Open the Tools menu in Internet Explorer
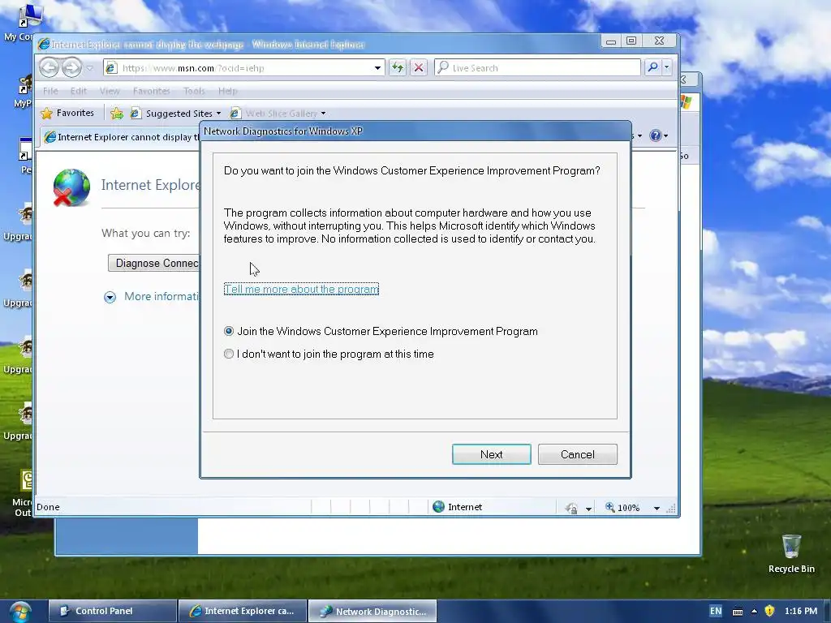This screenshot has width=831, height=623. pyautogui.click(x=194, y=91)
